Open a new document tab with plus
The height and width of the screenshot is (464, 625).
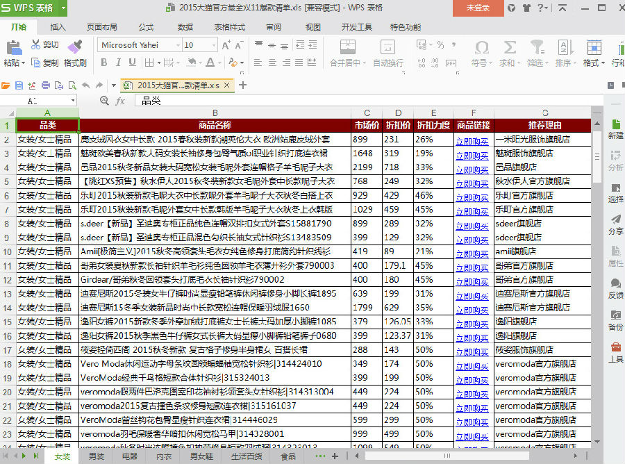tap(243, 85)
